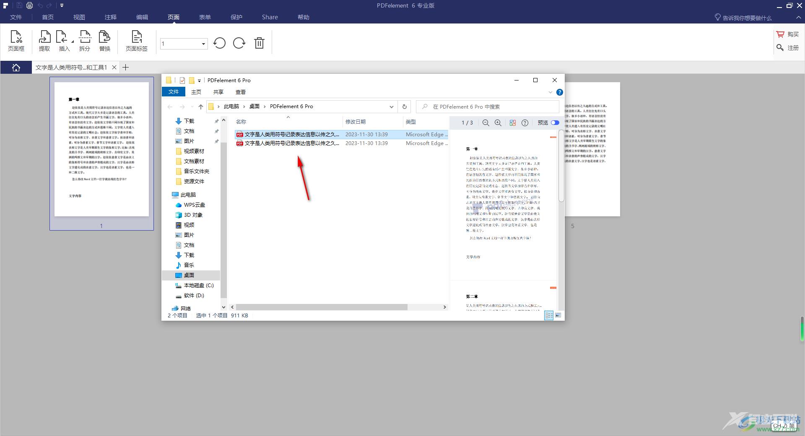
Task: Open Explorer's 主页 tab
Action: 196,92
